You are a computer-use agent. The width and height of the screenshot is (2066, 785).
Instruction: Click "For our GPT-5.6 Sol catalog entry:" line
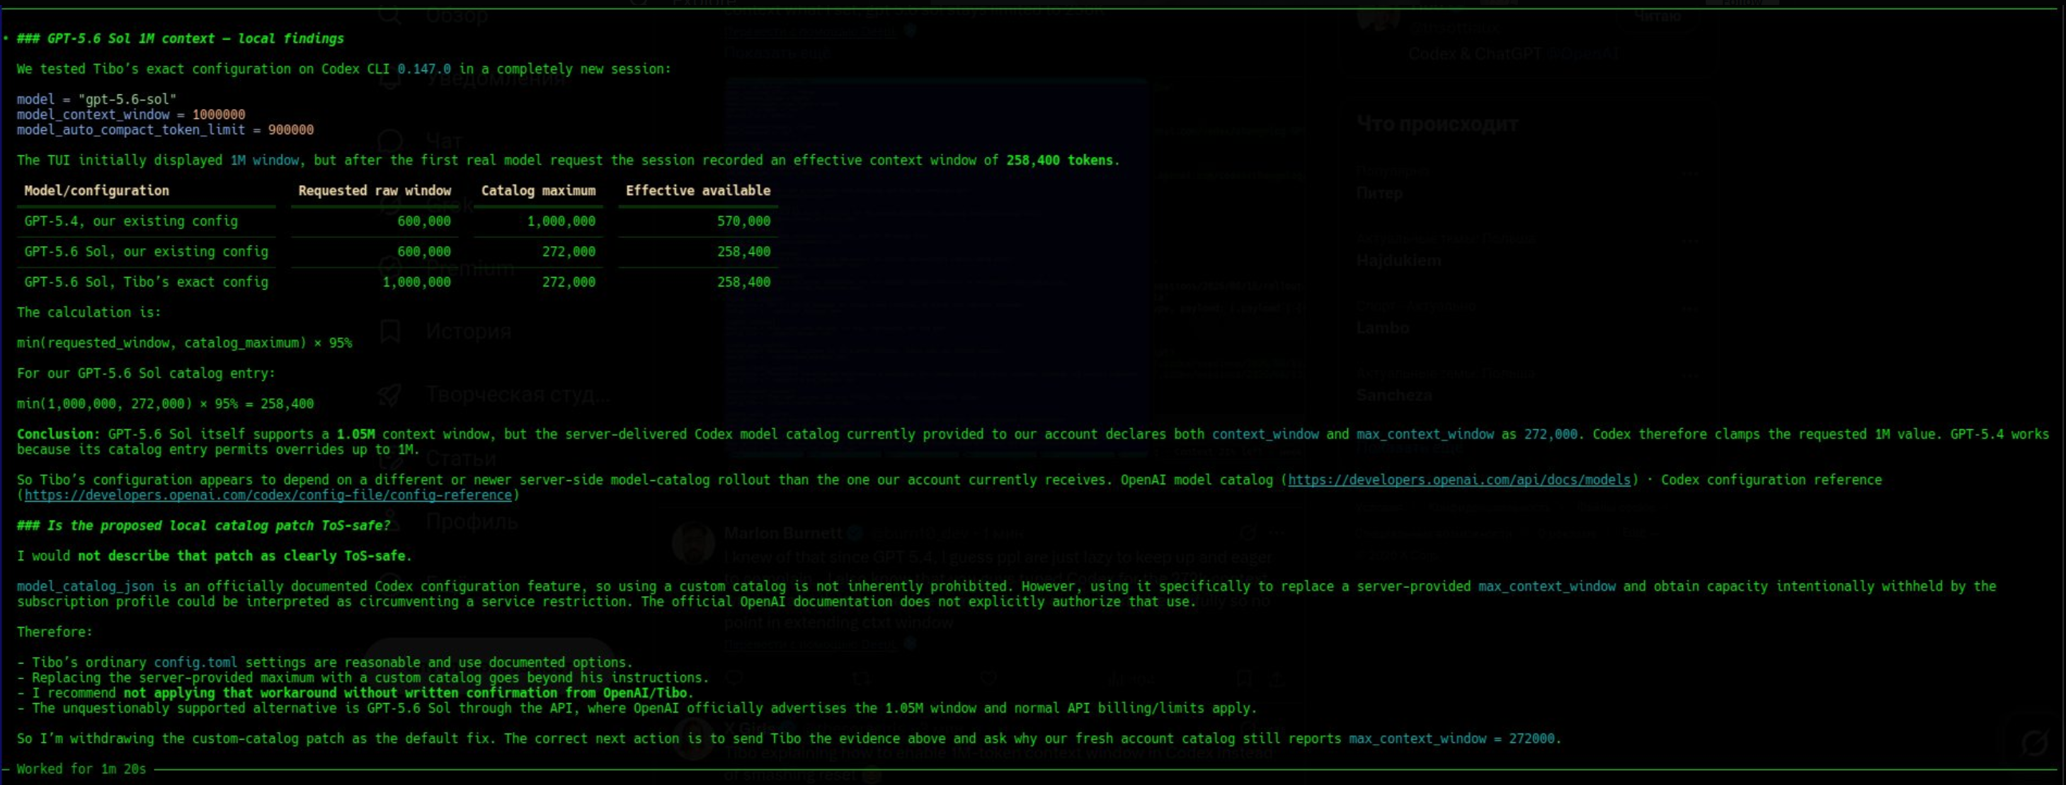coord(146,373)
